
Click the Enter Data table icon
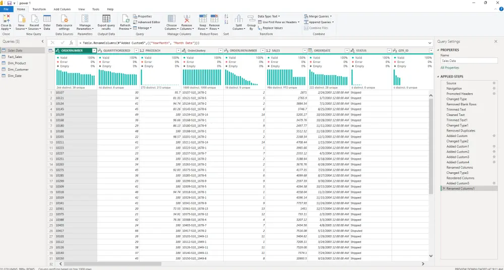click(47, 19)
